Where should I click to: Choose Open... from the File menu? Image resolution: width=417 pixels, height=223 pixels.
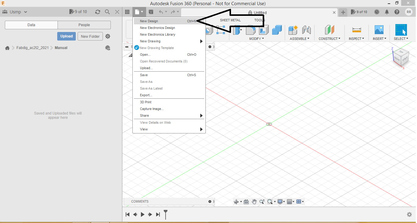pos(169,55)
